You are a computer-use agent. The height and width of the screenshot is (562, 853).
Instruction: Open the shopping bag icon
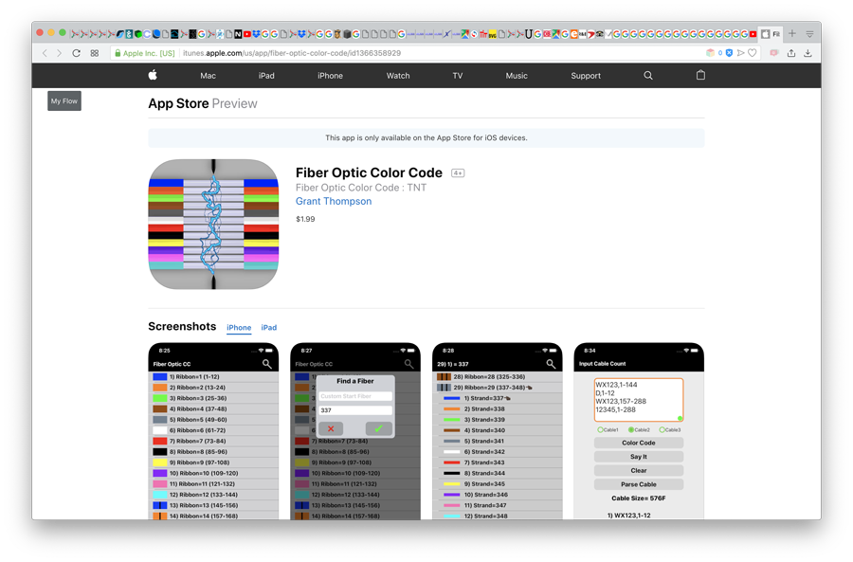tap(700, 75)
